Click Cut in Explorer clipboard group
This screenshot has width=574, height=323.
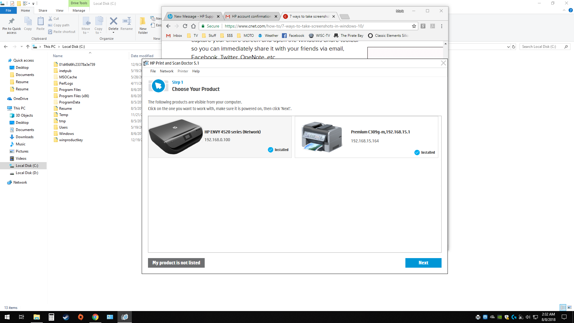point(54,19)
